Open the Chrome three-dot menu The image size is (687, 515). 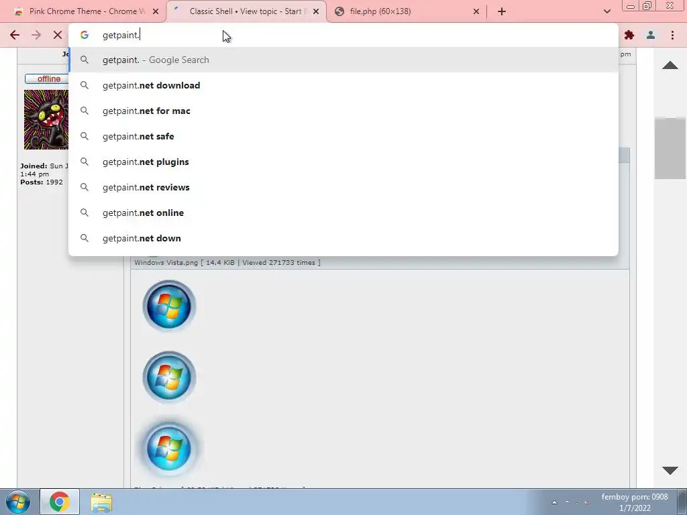[x=672, y=35]
